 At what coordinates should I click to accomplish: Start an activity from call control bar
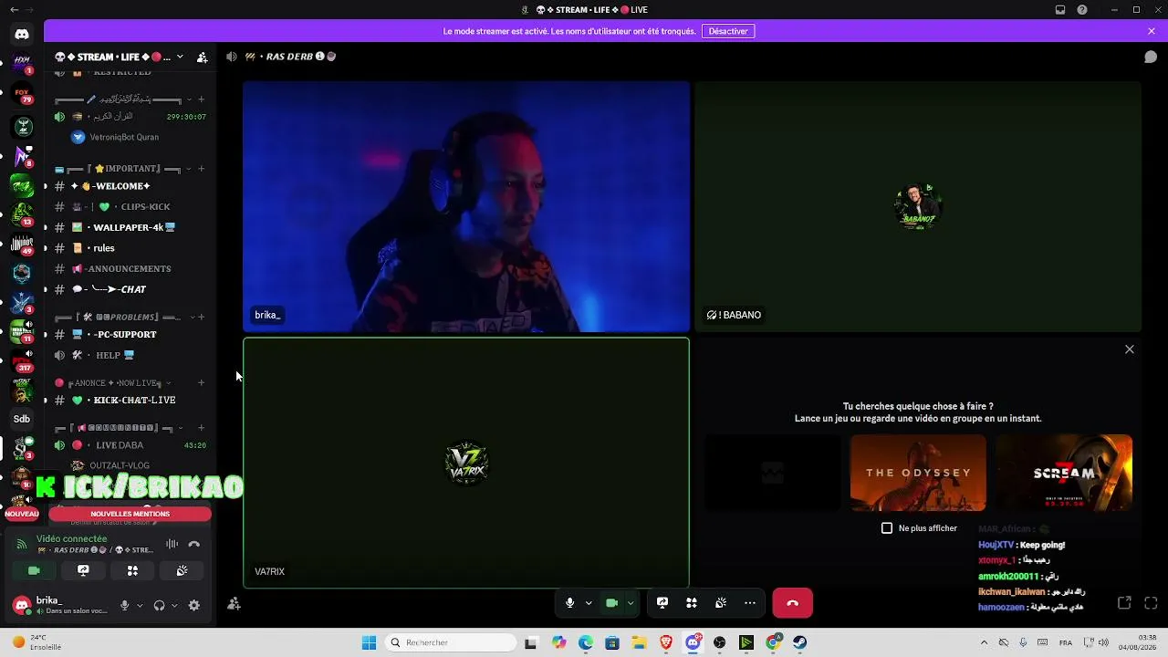point(692,602)
